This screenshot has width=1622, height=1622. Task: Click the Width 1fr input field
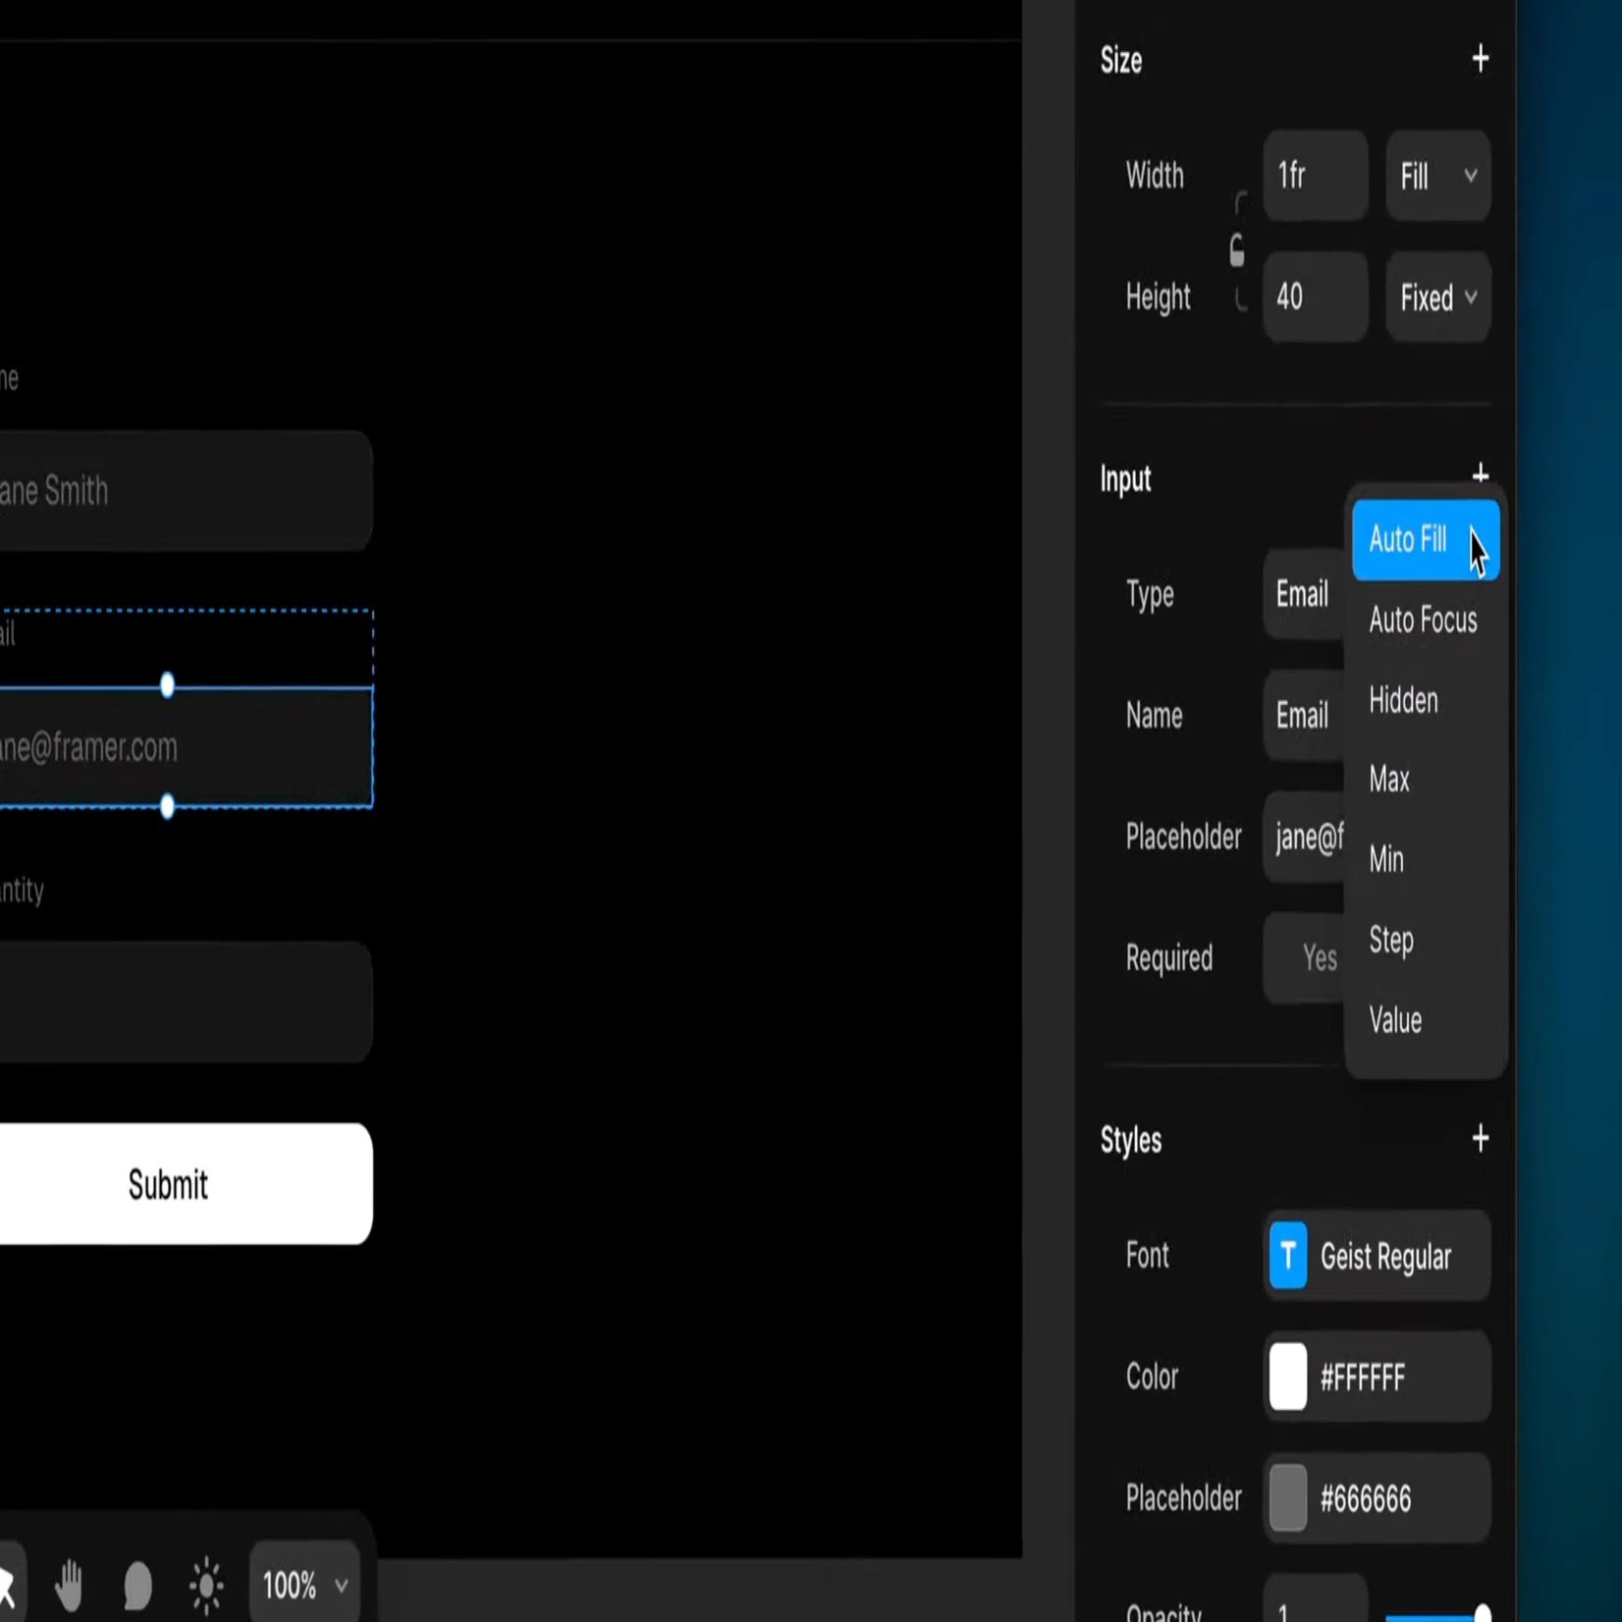(x=1316, y=176)
